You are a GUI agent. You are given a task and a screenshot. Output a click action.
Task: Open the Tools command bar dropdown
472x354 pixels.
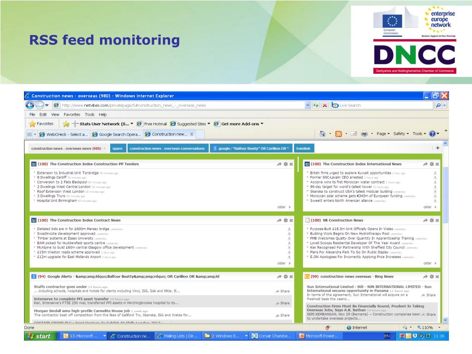(419, 134)
